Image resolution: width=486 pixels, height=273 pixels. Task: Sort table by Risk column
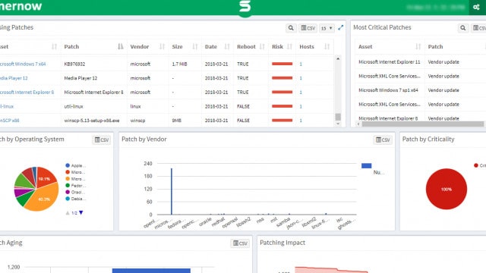290,47
